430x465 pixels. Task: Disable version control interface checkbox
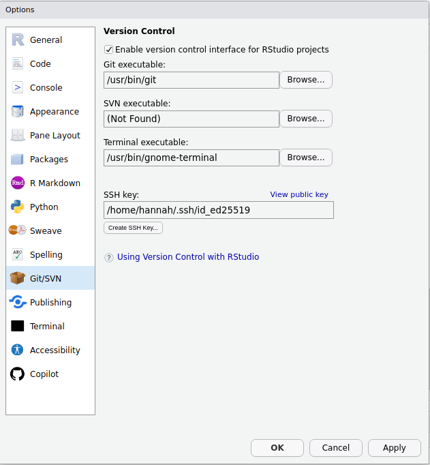(109, 50)
